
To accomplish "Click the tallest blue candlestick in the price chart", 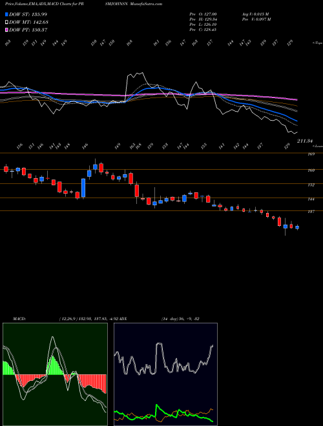I will pyautogui.click(x=83, y=188).
